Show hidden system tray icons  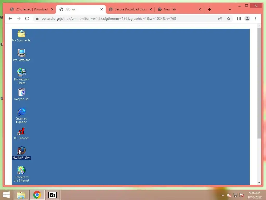pyautogui.click(x=223, y=195)
